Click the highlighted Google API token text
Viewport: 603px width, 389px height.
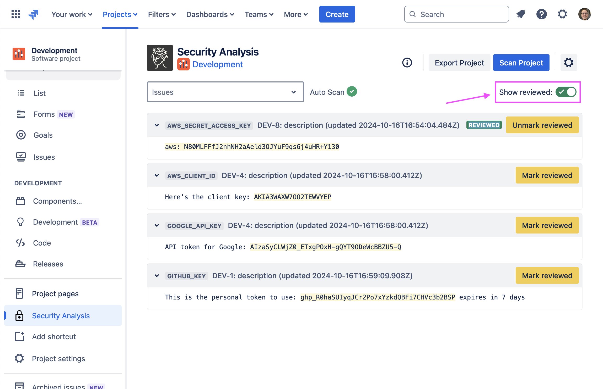coord(325,247)
